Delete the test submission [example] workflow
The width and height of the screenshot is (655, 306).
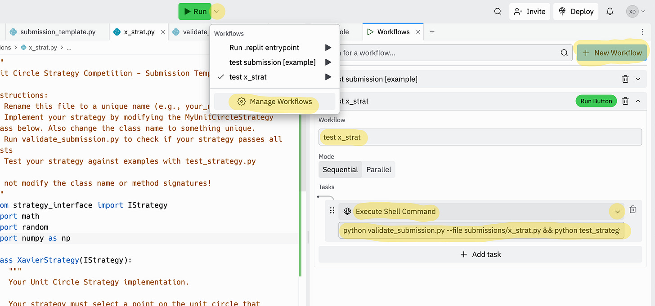tap(625, 79)
